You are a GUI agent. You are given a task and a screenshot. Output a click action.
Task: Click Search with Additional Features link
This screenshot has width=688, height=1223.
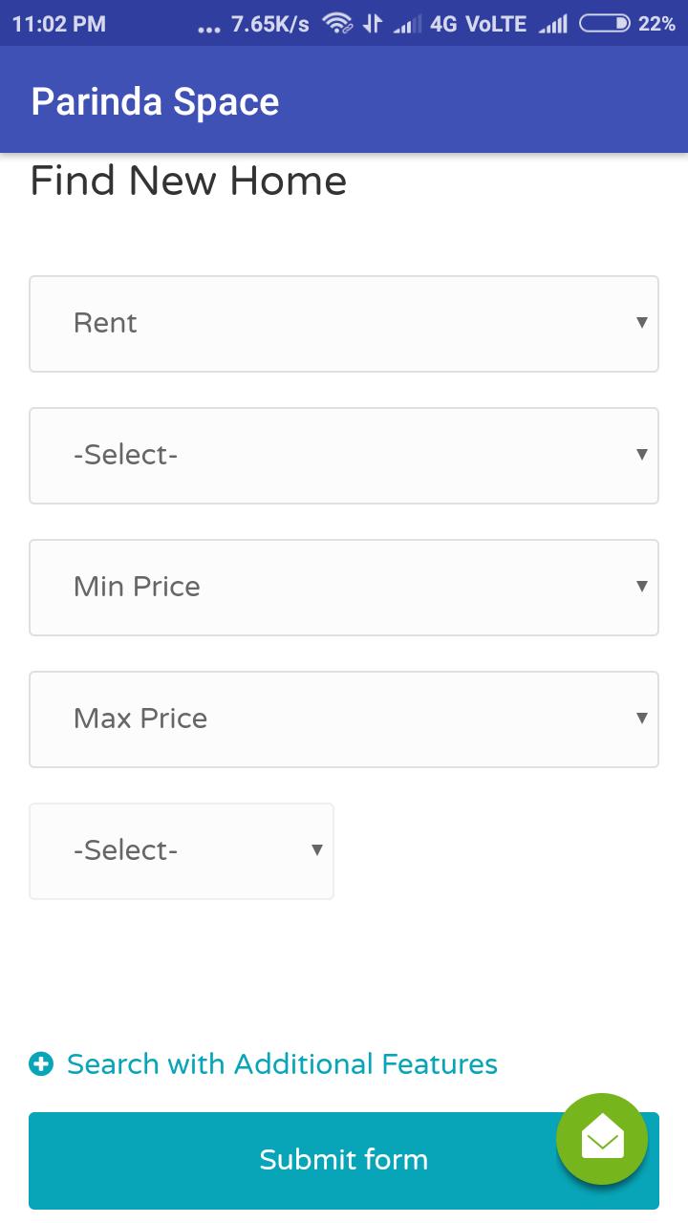click(282, 1063)
